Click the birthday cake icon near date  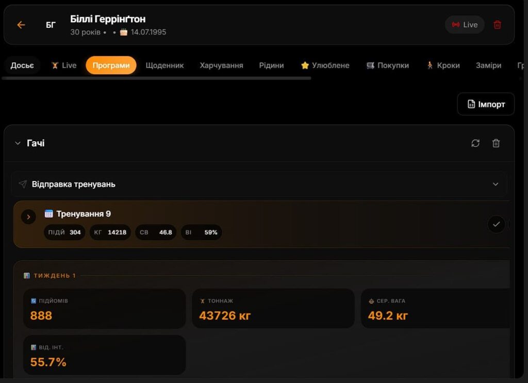coord(124,32)
